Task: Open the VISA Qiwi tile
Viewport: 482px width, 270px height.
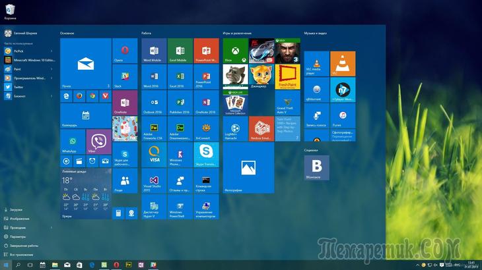Action: (x=154, y=155)
